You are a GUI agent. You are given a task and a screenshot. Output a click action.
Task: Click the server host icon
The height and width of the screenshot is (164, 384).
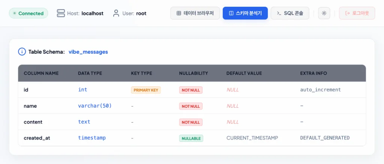[x=61, y=13]
